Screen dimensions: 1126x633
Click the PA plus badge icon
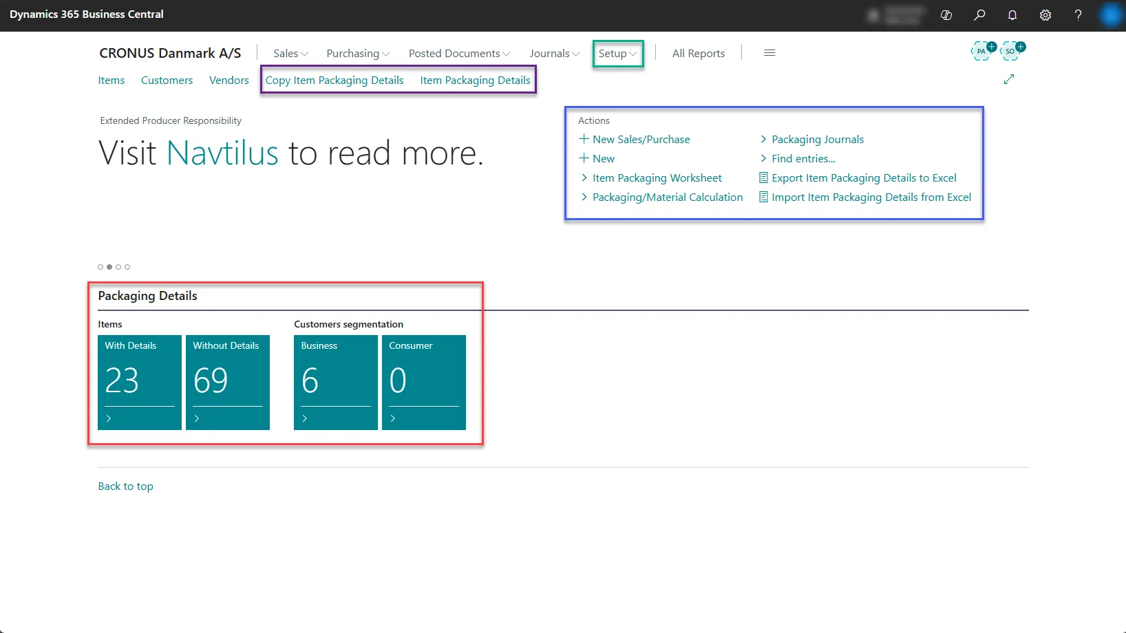[x=983, y=50]
